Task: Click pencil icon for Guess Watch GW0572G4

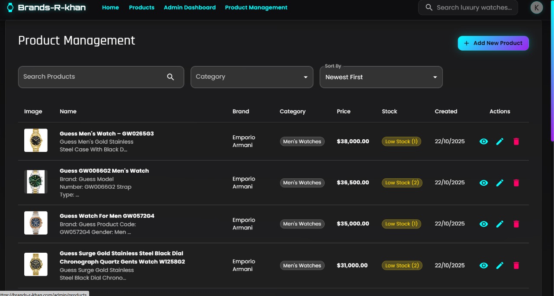Action: [x=500, y=224]
